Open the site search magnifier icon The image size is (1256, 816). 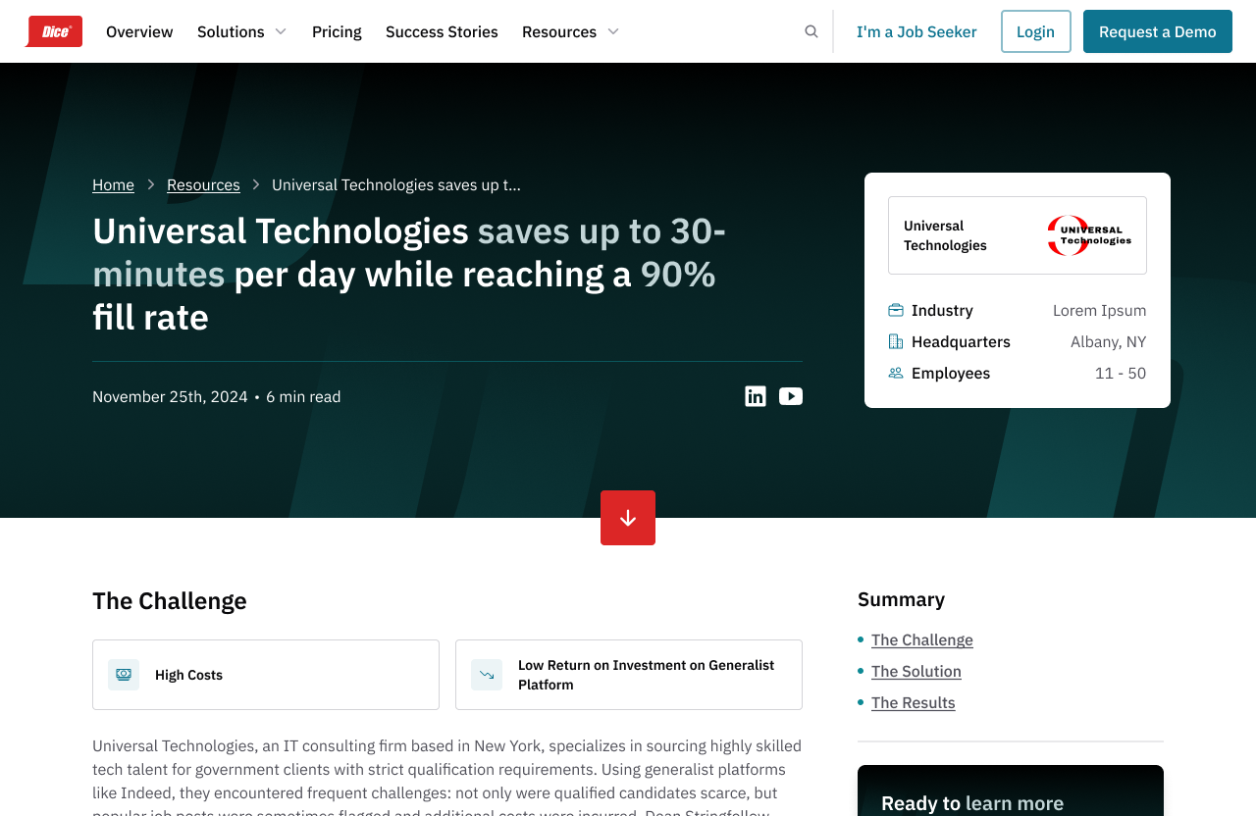coord(811,31)
